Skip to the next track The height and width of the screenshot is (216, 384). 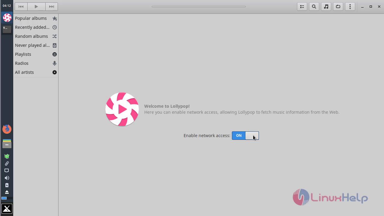(52, 7)
